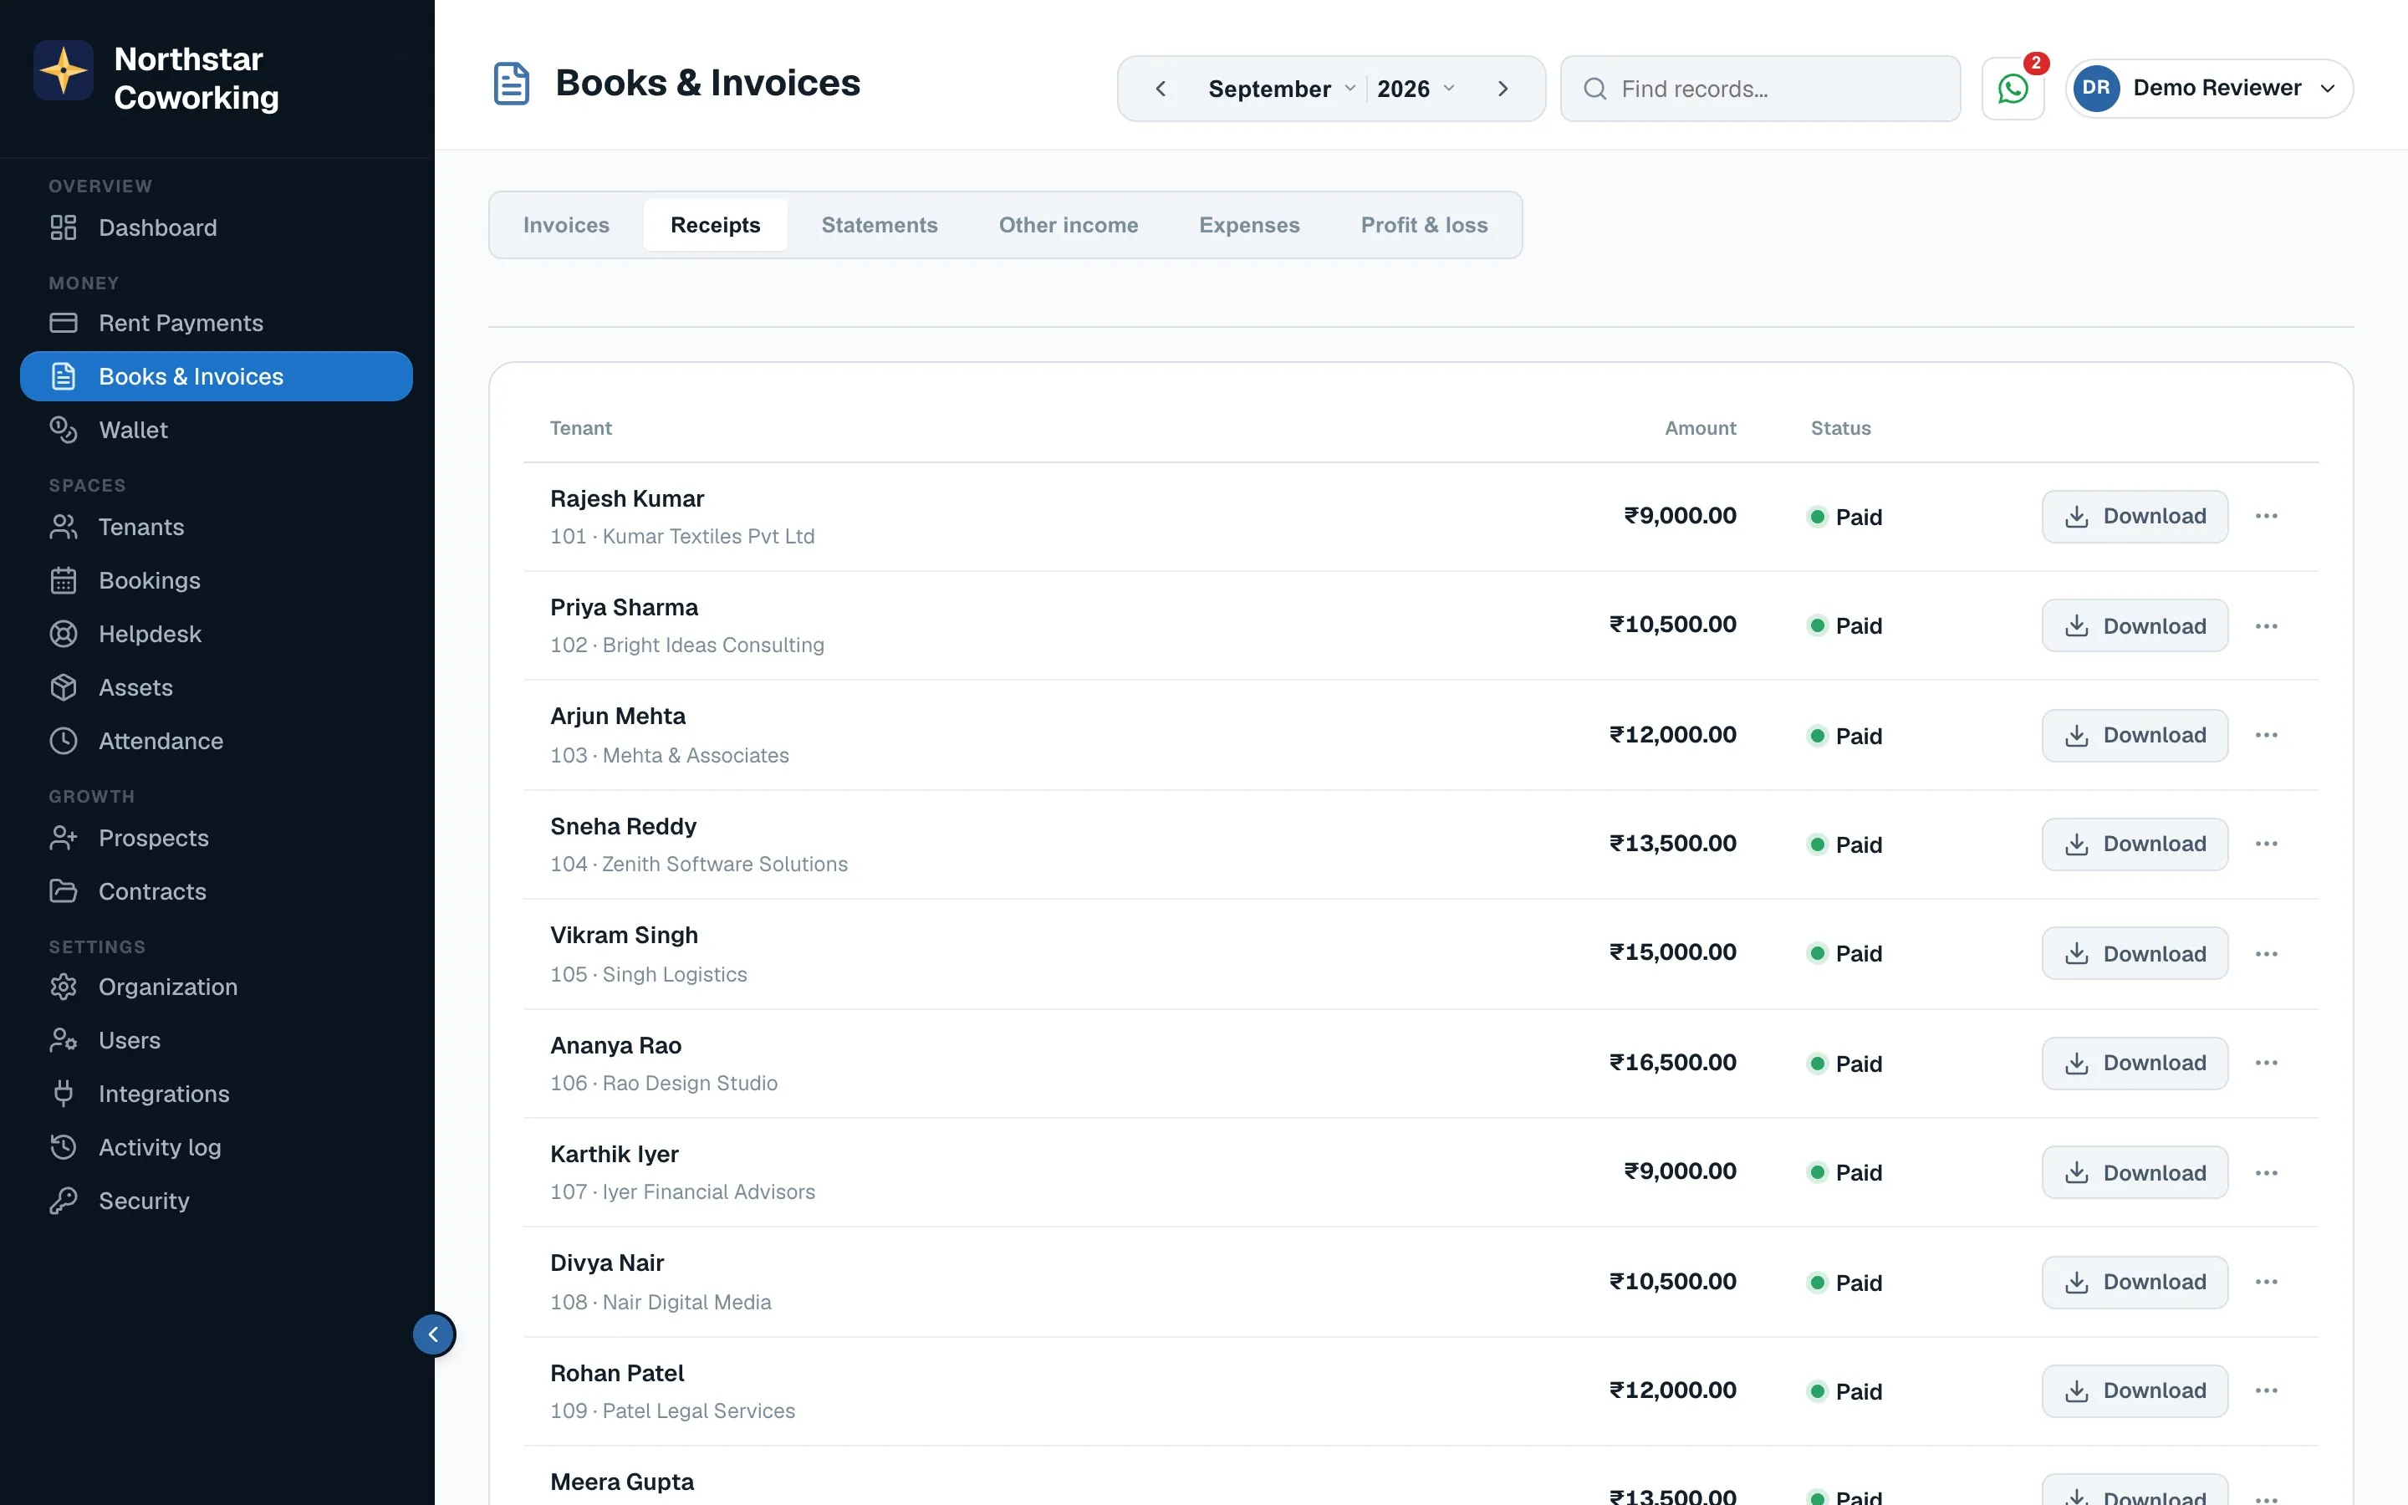Open Activity log in the sidebar
2408x1505 pixels.
pos(216,1146)
